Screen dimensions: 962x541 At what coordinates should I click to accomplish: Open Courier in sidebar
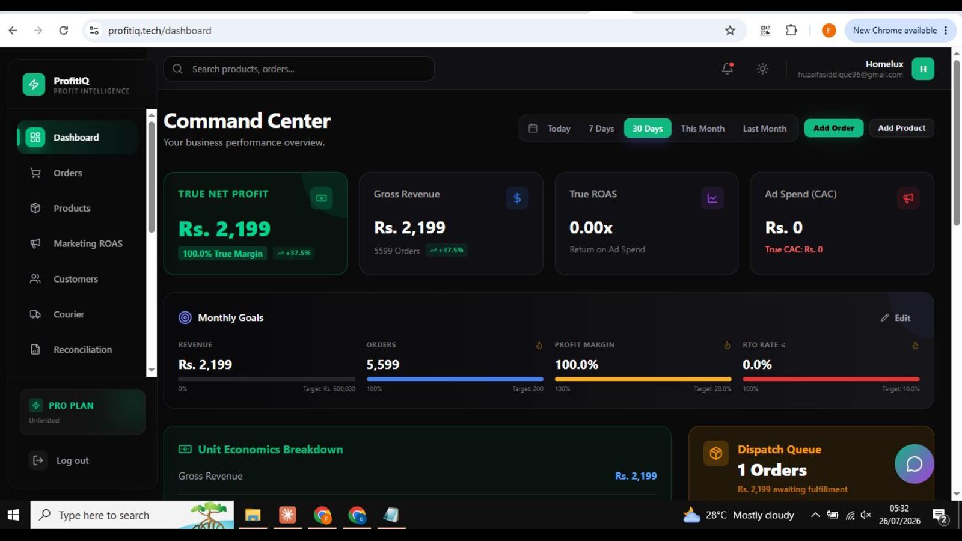coord(78,314)
